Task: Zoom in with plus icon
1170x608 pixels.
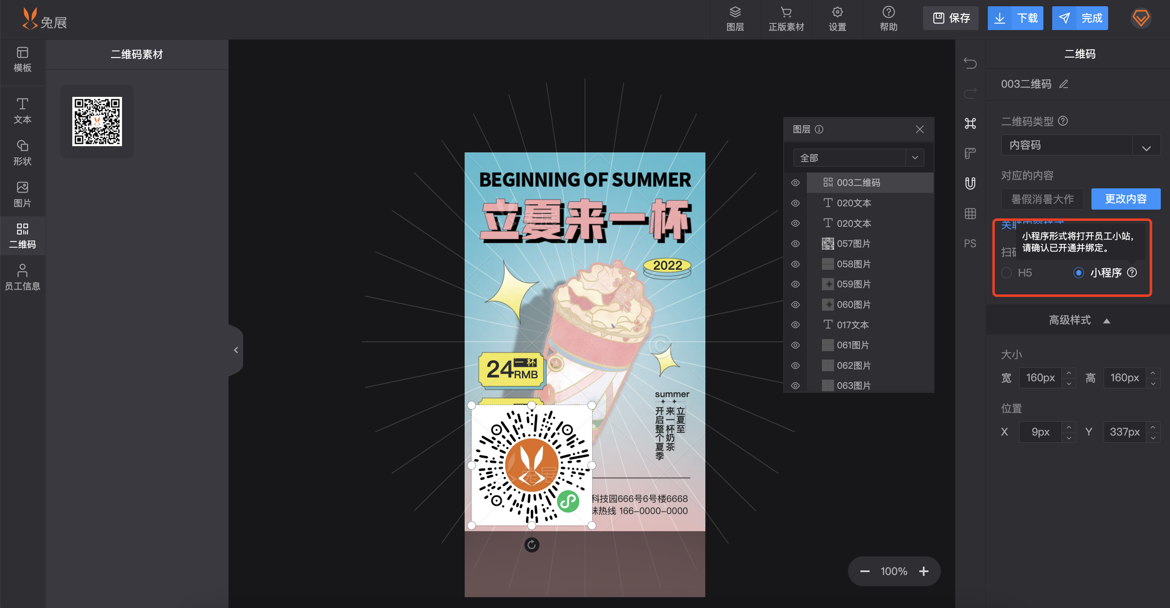Action: pos(924,571)
